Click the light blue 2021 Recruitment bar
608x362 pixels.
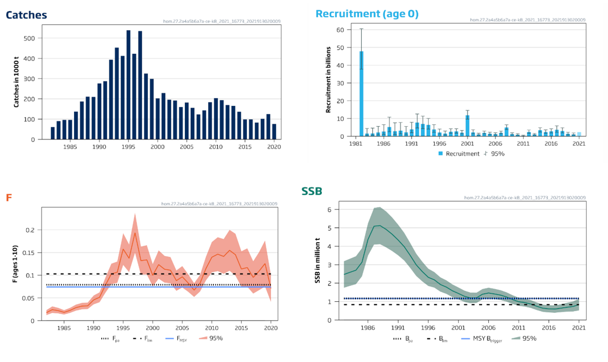(x=579, y=134)
